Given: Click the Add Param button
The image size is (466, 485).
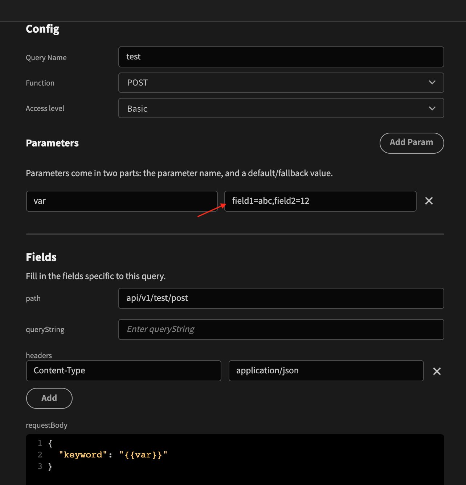Looking at the screenshot, I should point(412,143).
